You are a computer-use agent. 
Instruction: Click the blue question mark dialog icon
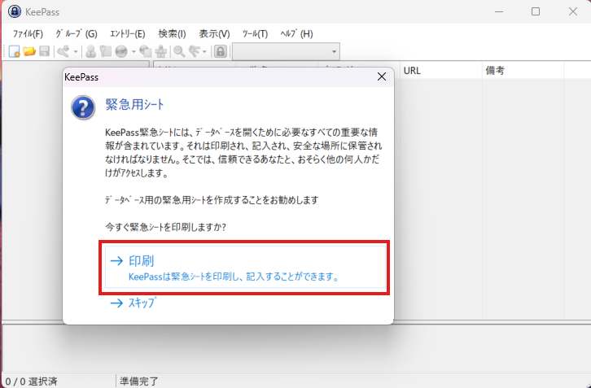click(x=83, y=107)
